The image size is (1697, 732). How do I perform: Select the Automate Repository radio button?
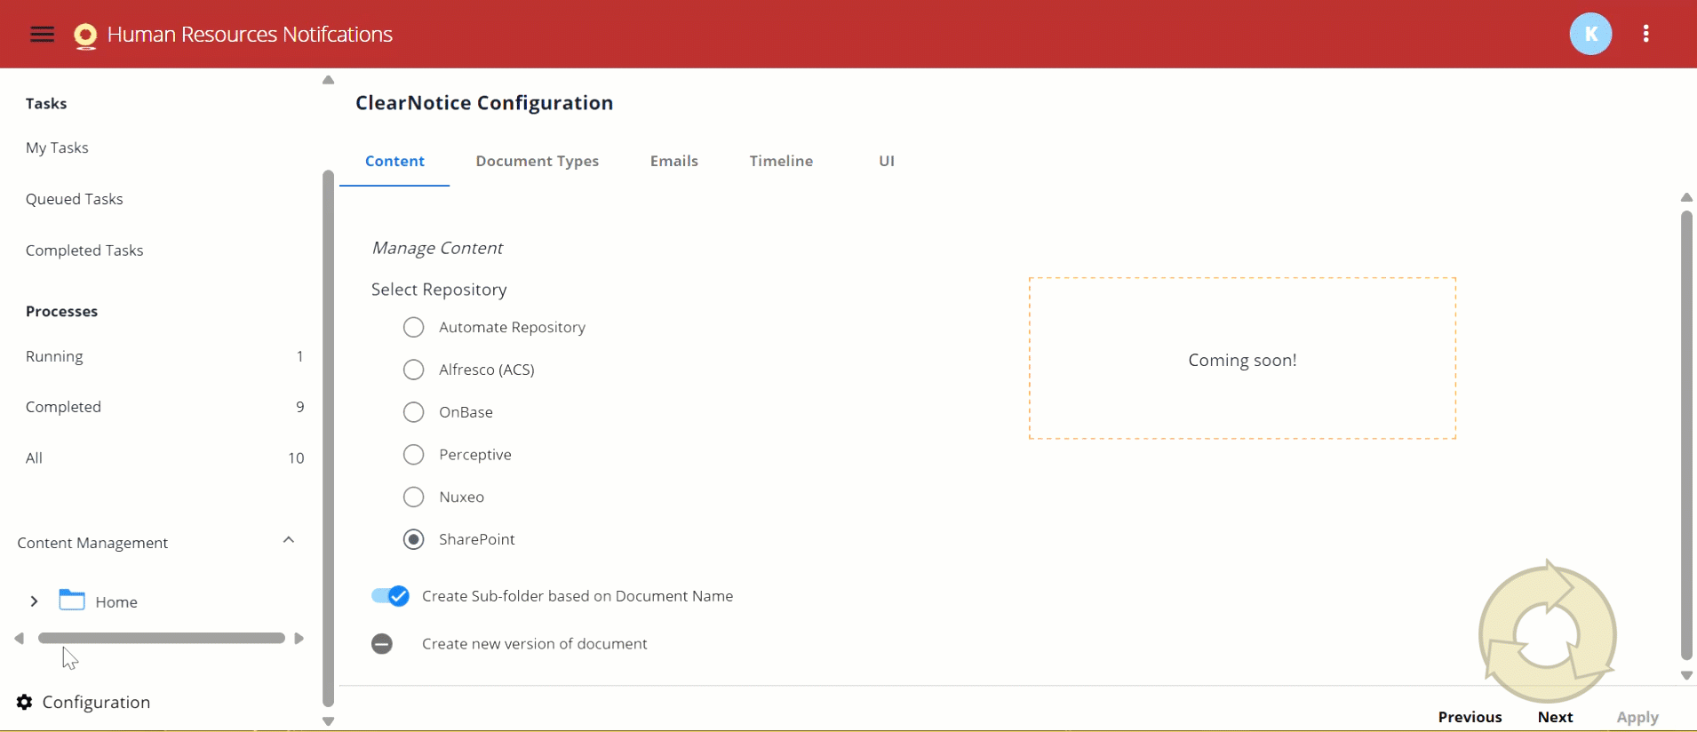click(x=413, y=327)
